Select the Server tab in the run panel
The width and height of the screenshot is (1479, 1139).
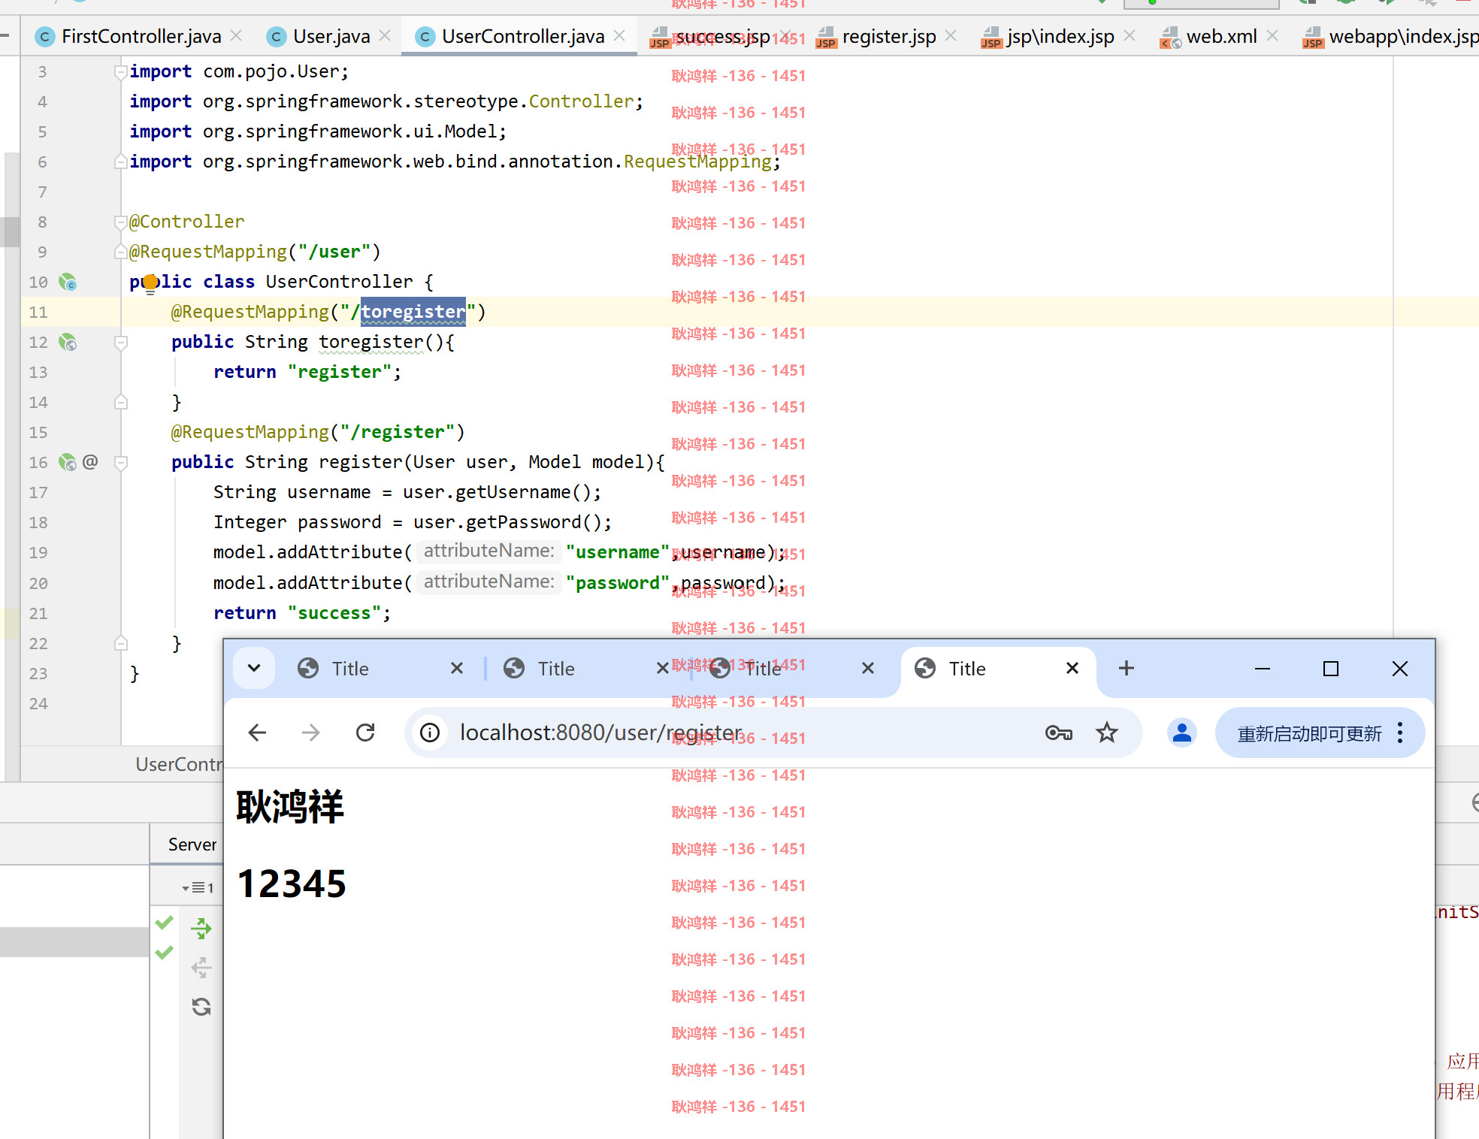[x=192, y=844]
